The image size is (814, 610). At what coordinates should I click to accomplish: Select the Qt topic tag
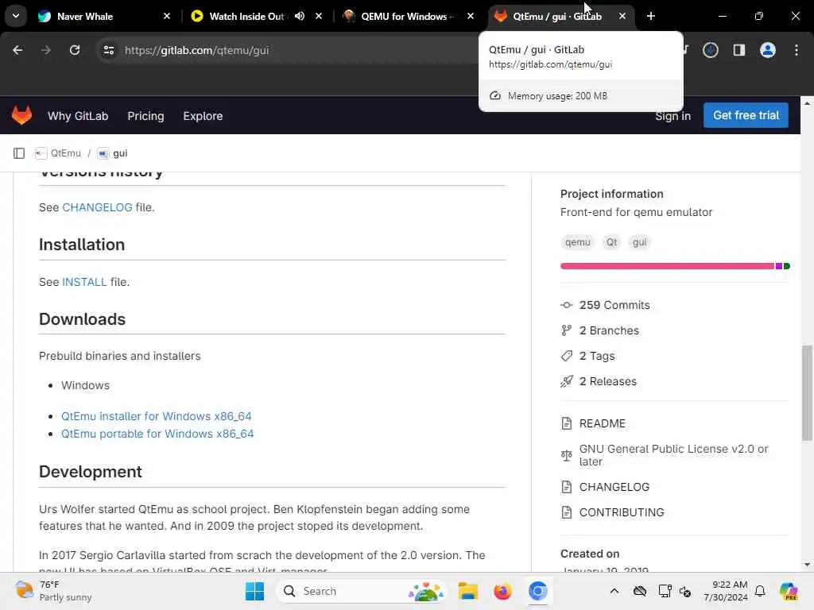612,242
